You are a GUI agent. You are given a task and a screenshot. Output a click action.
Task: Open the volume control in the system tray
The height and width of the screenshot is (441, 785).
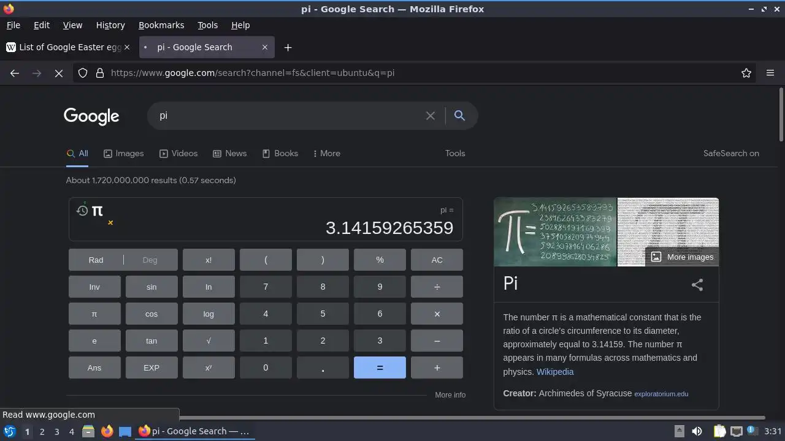[697, 431]
